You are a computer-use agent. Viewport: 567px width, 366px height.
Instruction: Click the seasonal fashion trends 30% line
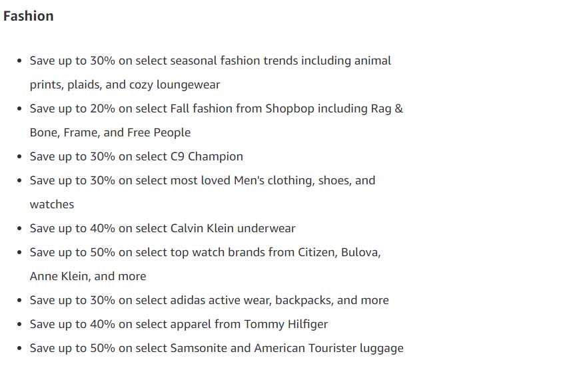[x=210, y=61]
